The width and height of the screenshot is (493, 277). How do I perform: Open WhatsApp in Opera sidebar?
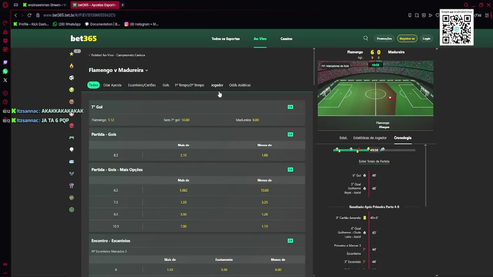[x=5, y=71]
